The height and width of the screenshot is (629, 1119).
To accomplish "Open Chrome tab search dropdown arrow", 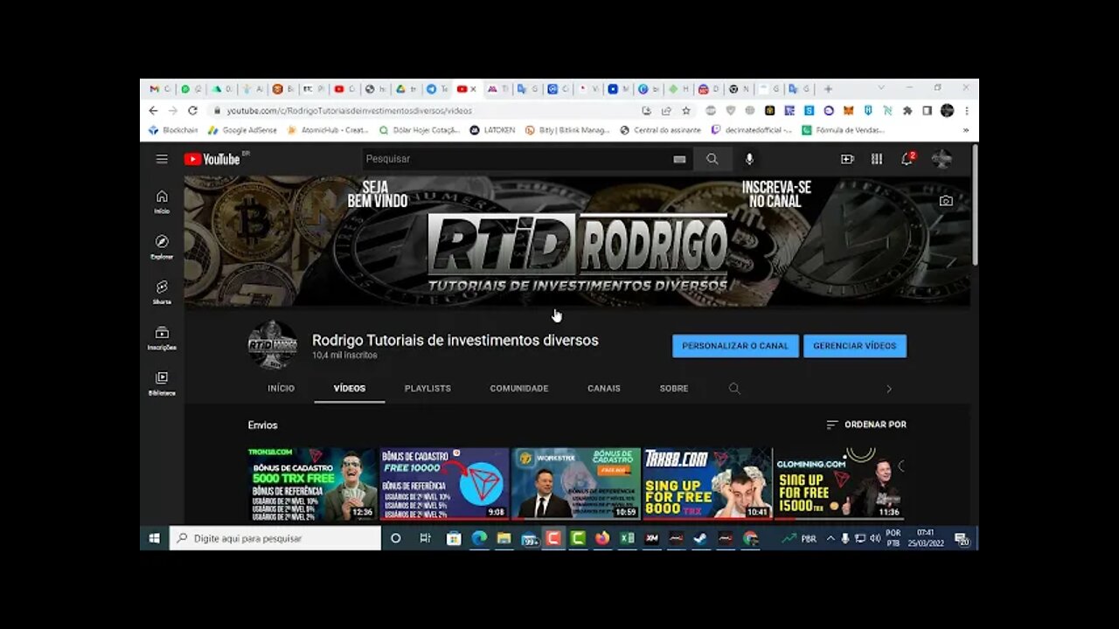I will tap(881, 88).
